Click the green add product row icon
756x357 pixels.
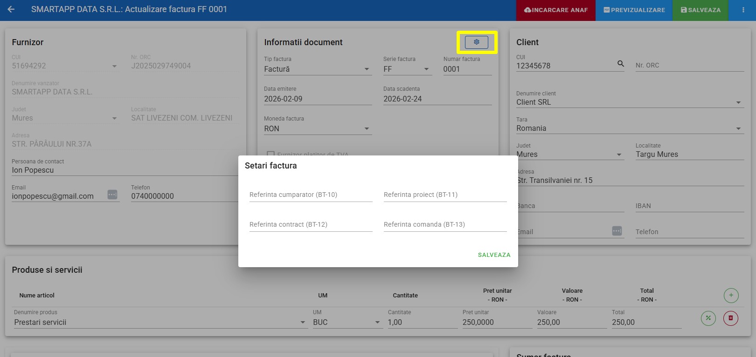click(x=731, y=296)
